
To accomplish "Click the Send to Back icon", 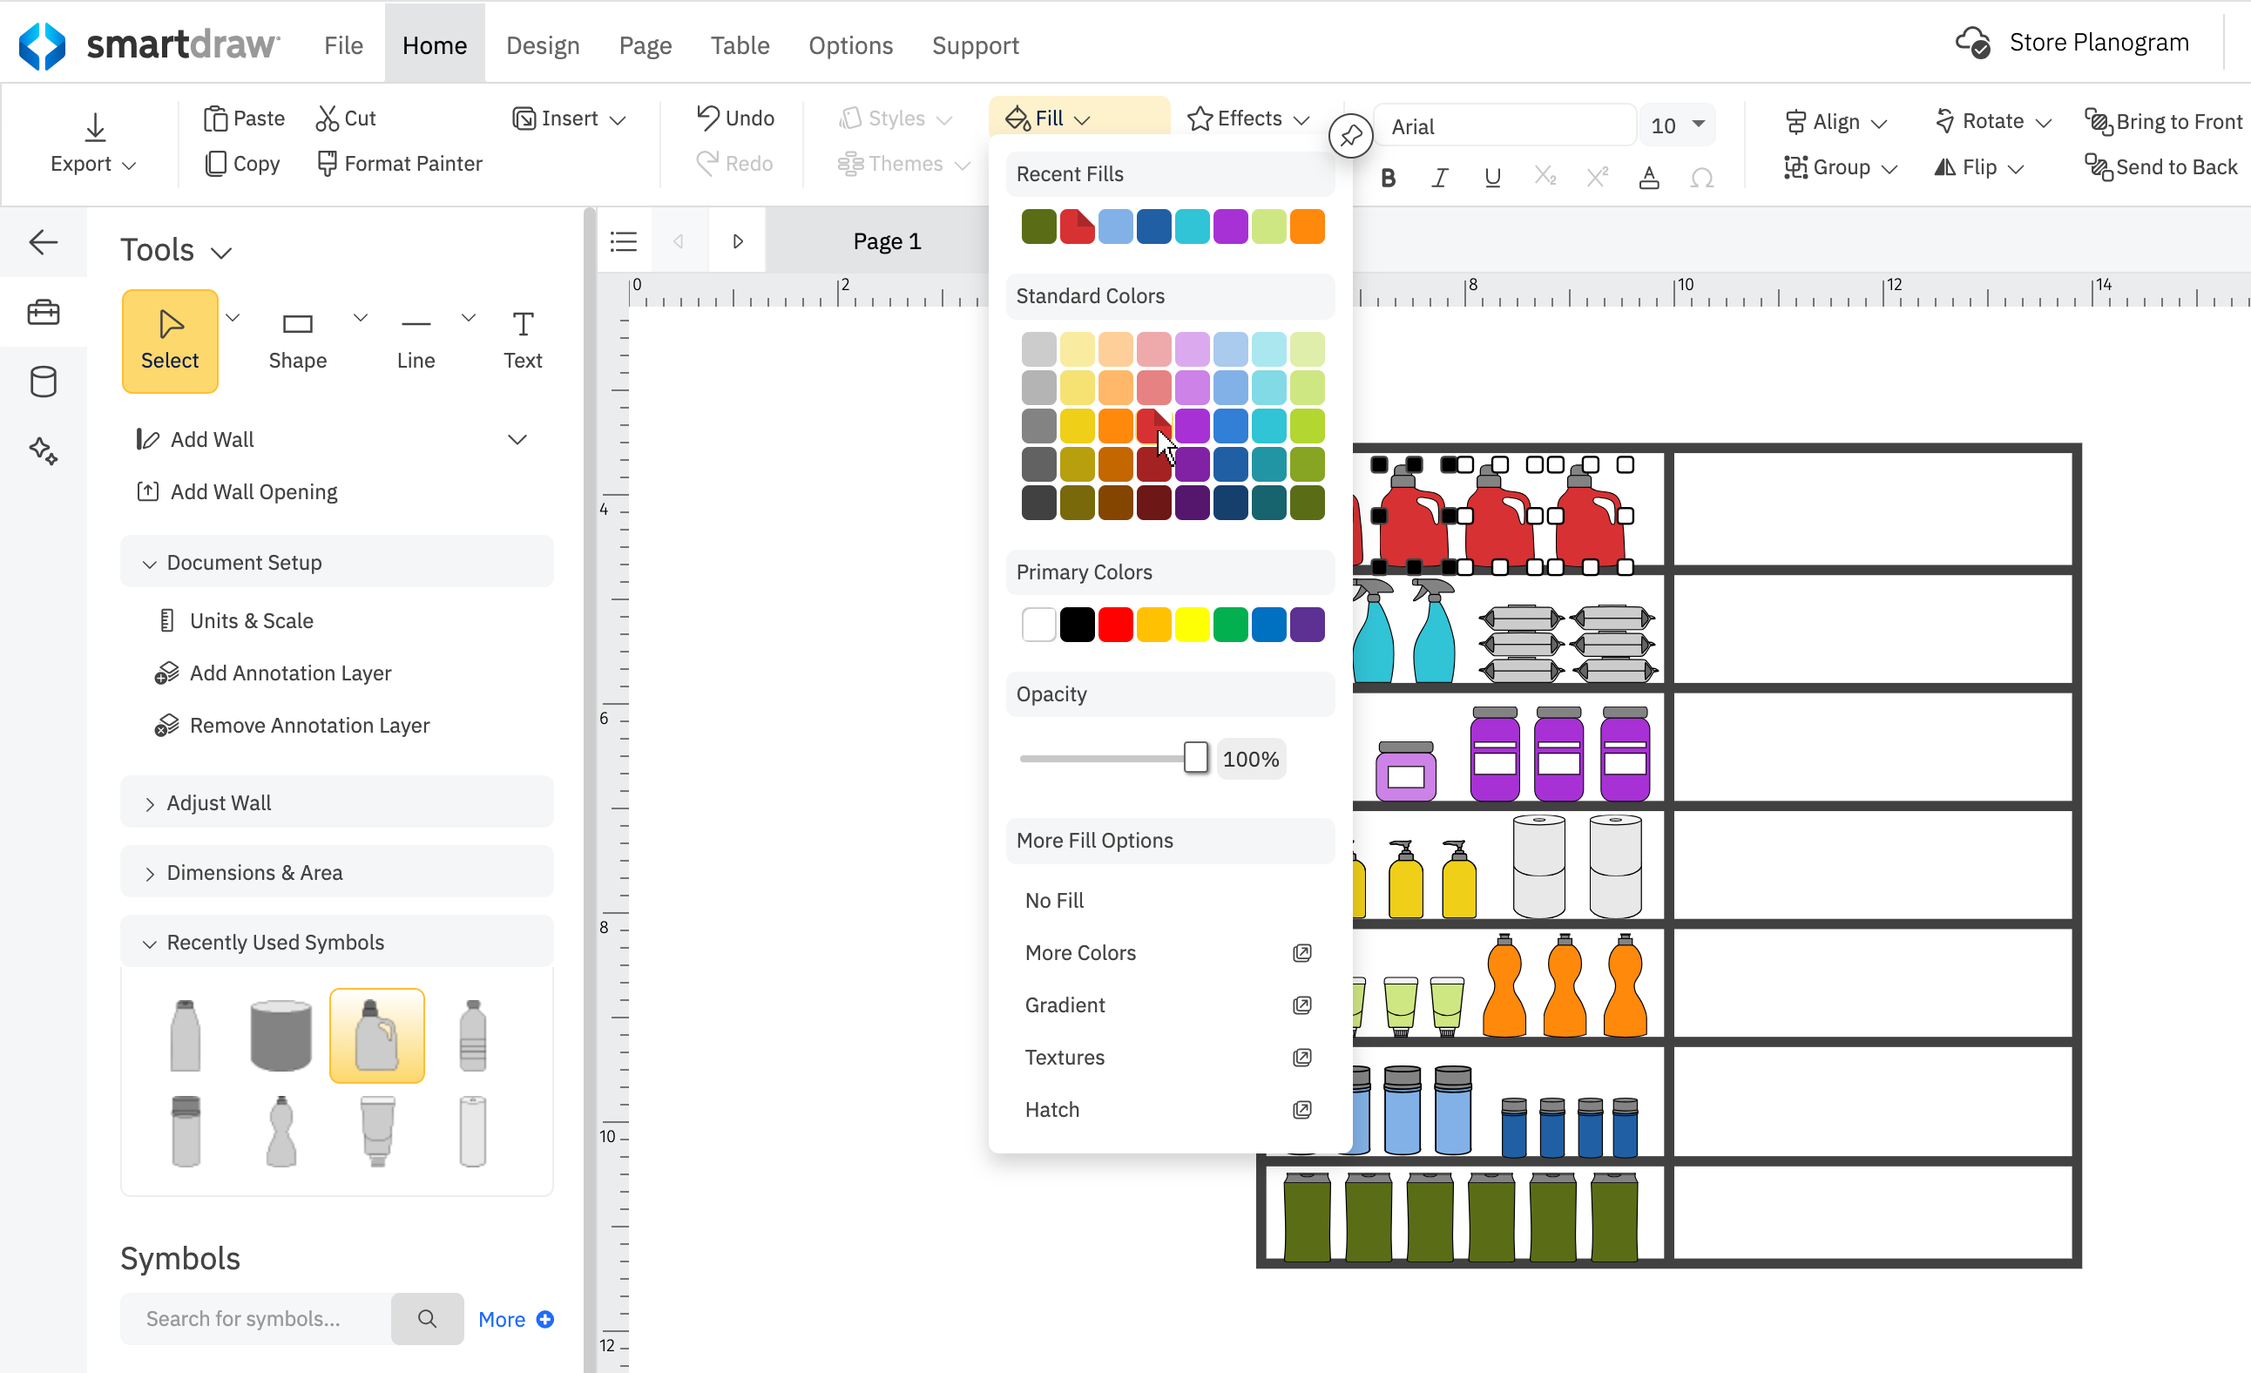I will pyautogui.click(x=2099, y=167).
